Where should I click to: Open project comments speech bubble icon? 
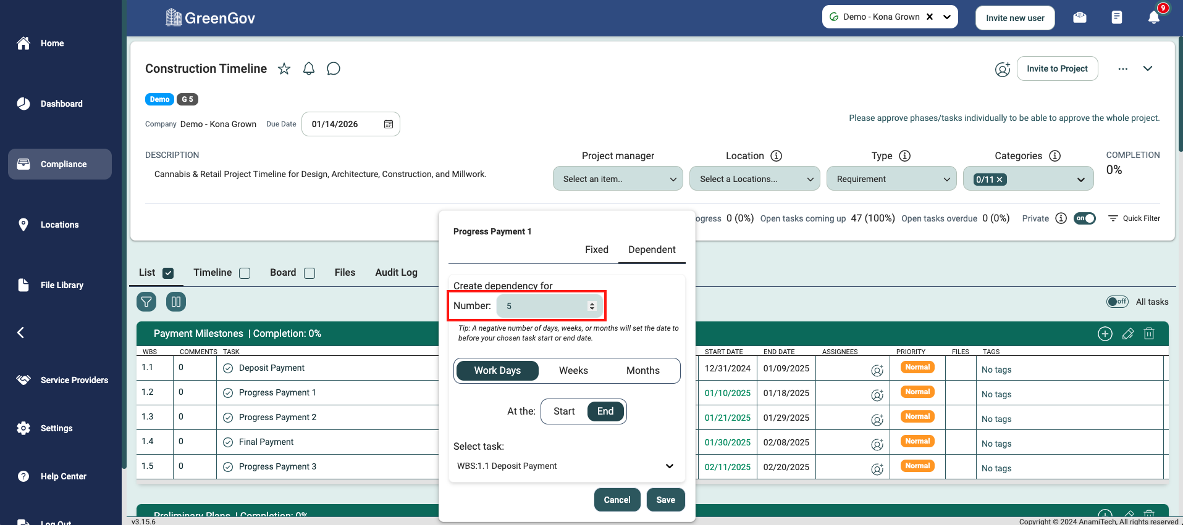pyautogui.click(x=334, y=68)
